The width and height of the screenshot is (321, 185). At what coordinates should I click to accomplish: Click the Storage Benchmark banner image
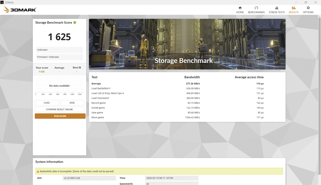[x=187, y=44]
